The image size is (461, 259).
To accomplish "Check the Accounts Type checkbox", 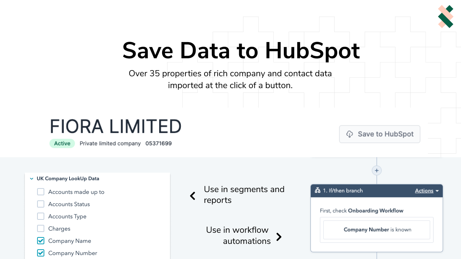I will point(41,217).
